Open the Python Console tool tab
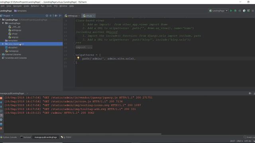 (x=8, y=137)
